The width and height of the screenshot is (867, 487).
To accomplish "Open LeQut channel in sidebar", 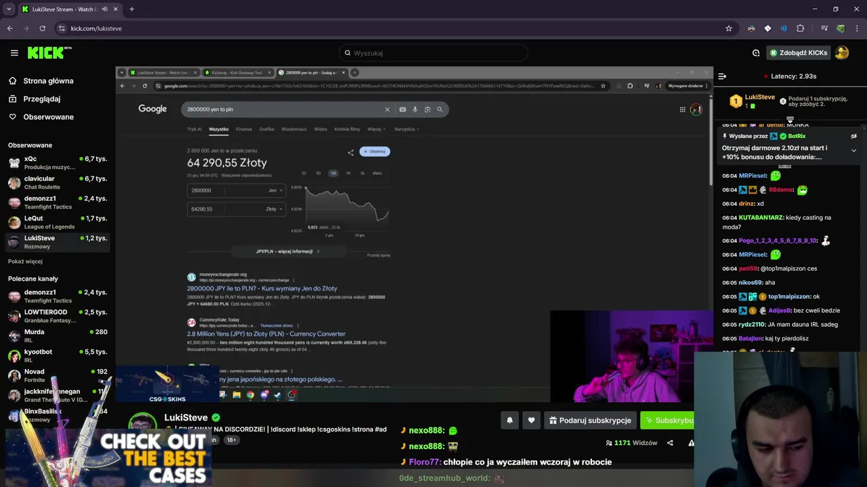I will [x=58, y=222].
